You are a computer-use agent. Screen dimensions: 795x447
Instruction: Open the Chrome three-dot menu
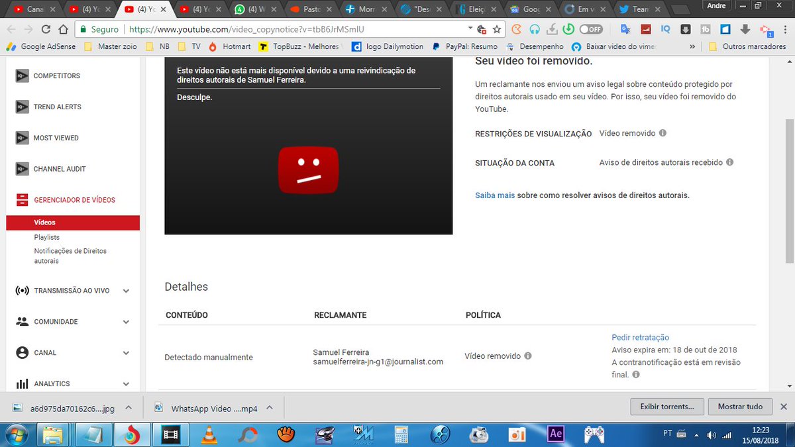tap(785, 30)
